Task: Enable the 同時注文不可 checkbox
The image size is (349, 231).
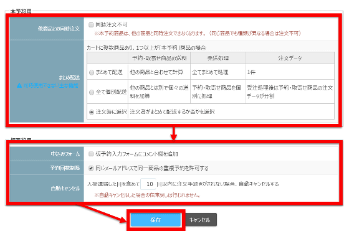Action: [x=91, y=25]
